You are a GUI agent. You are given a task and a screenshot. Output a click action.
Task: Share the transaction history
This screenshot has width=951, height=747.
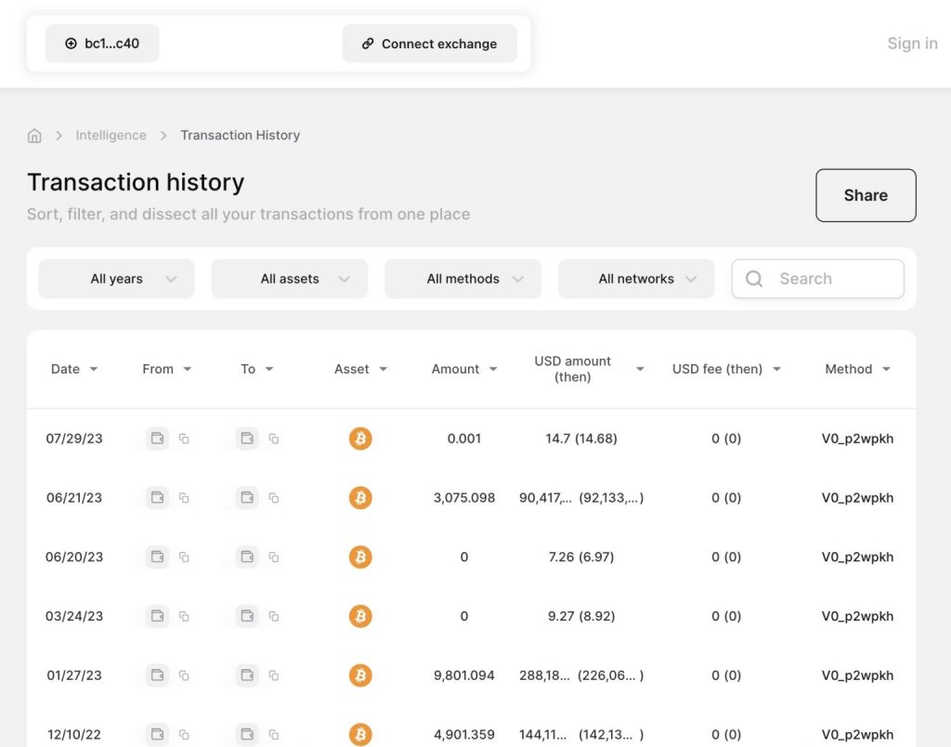point(866,195)
